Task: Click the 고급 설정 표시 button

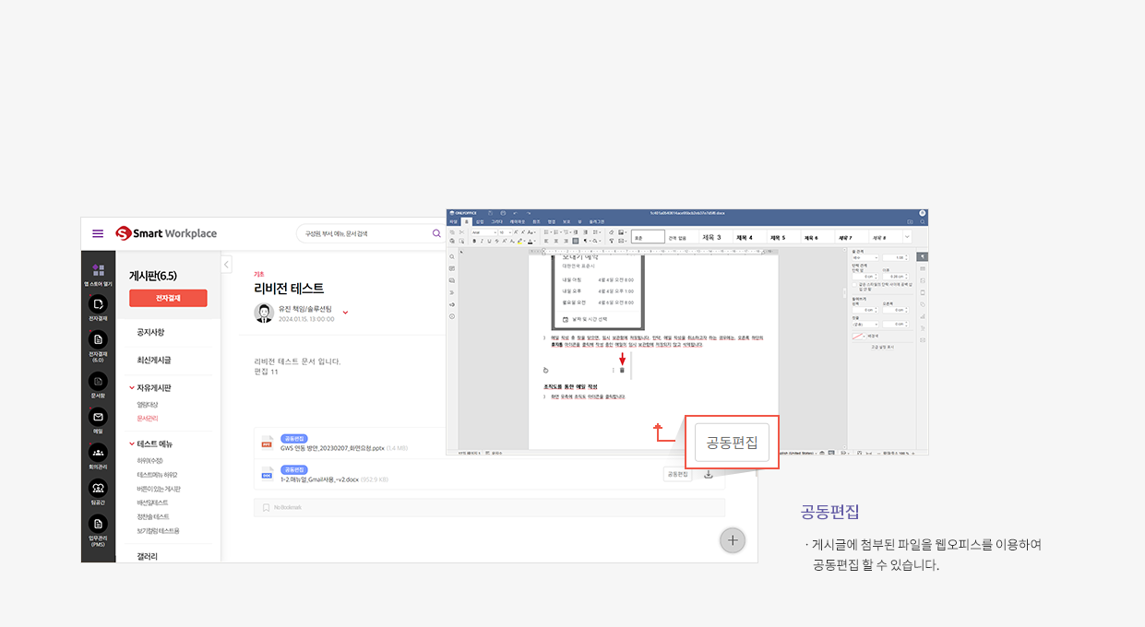Action: click(x=882, y=347)
